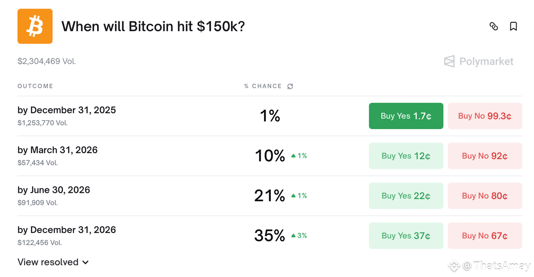
Task: Open the by December 31, 2025 outcome
Action: point(66,110)
